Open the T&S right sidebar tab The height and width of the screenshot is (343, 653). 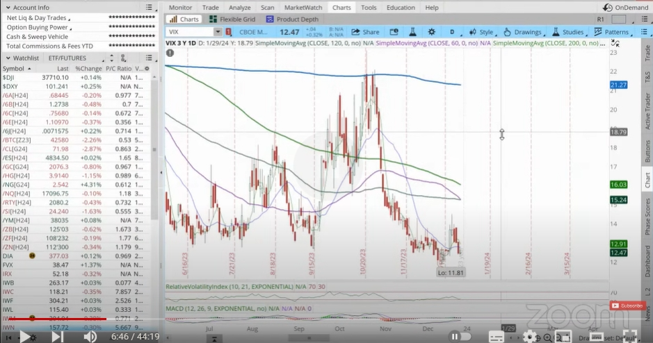pos(647,77)
